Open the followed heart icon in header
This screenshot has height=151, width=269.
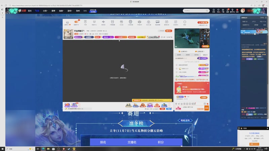coord(218,11)
